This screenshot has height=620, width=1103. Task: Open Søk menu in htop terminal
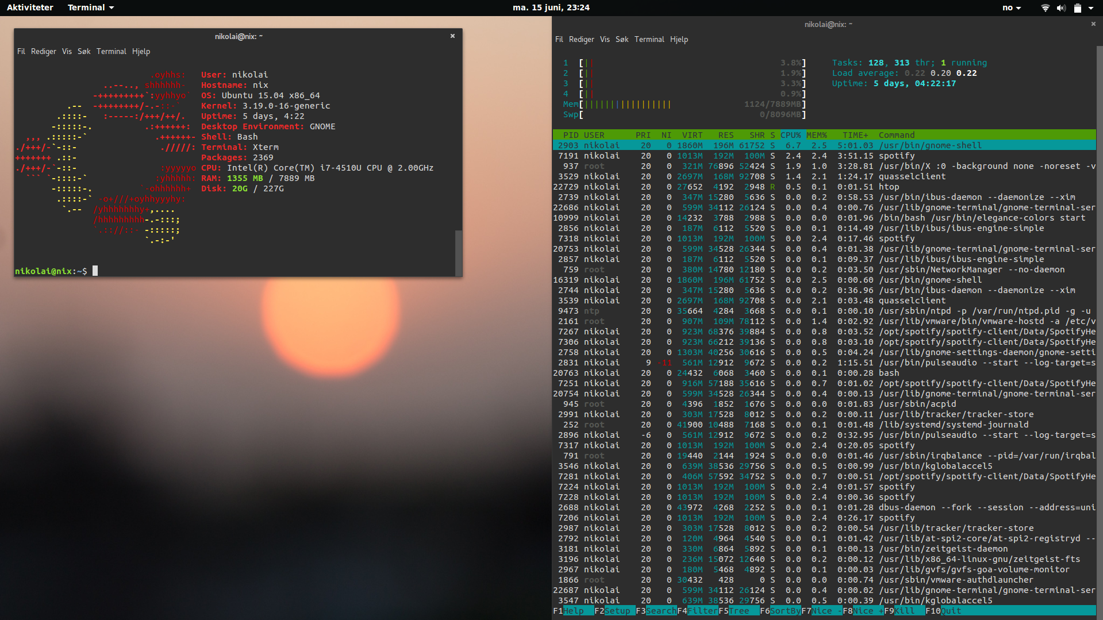[622, 39]
